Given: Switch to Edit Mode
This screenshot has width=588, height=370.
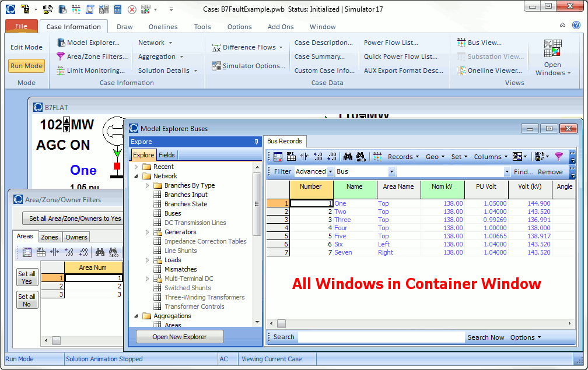Looking at the screenshot, I should click(26, 47).
